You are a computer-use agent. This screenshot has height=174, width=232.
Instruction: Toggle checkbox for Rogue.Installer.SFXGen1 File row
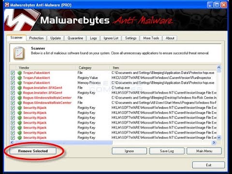tap(13, 88)
